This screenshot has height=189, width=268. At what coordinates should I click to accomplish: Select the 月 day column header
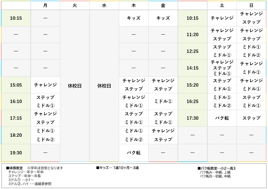click(x=45, y=5)
